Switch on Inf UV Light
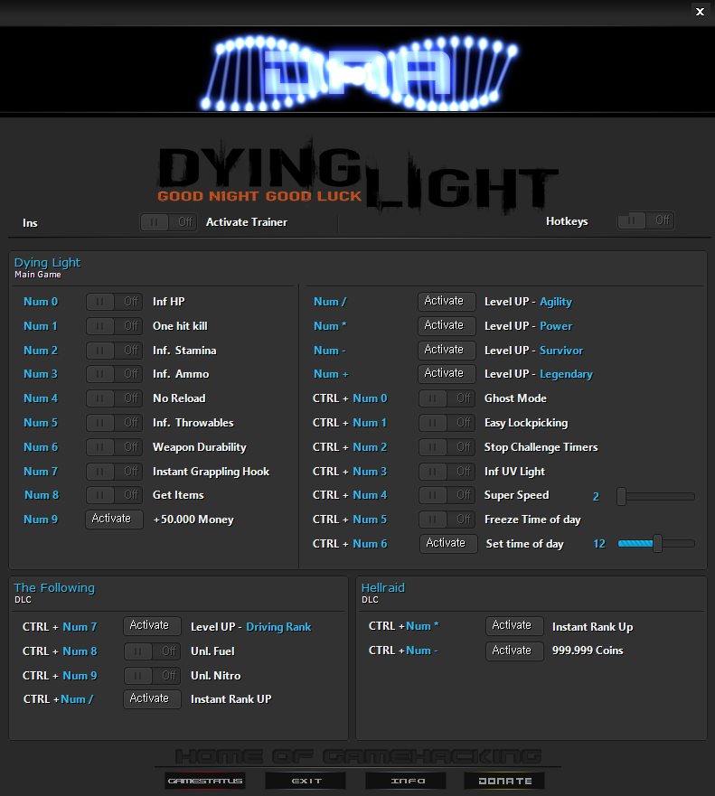The image size is (715, 796). pos(447,472)
